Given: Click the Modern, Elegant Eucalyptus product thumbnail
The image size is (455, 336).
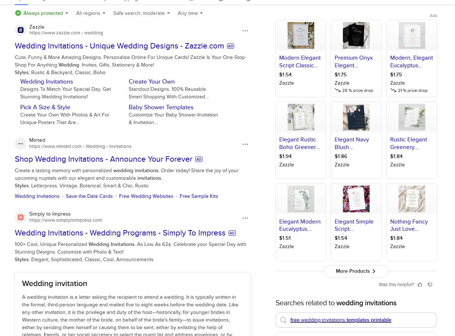Looking at the screenshot, I should pos(412,35).
